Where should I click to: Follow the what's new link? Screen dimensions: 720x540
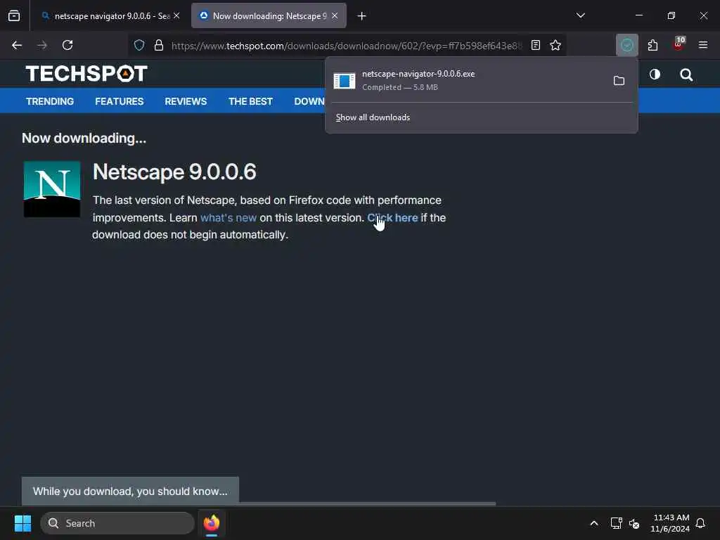coord(229,218)
